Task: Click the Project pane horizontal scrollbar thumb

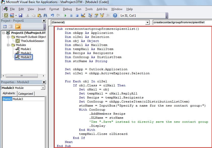Action: (x=22, y=76)
